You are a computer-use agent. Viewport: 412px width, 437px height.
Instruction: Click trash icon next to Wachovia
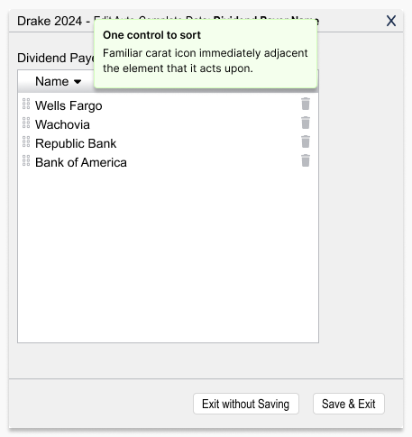[x=306, y=123]
